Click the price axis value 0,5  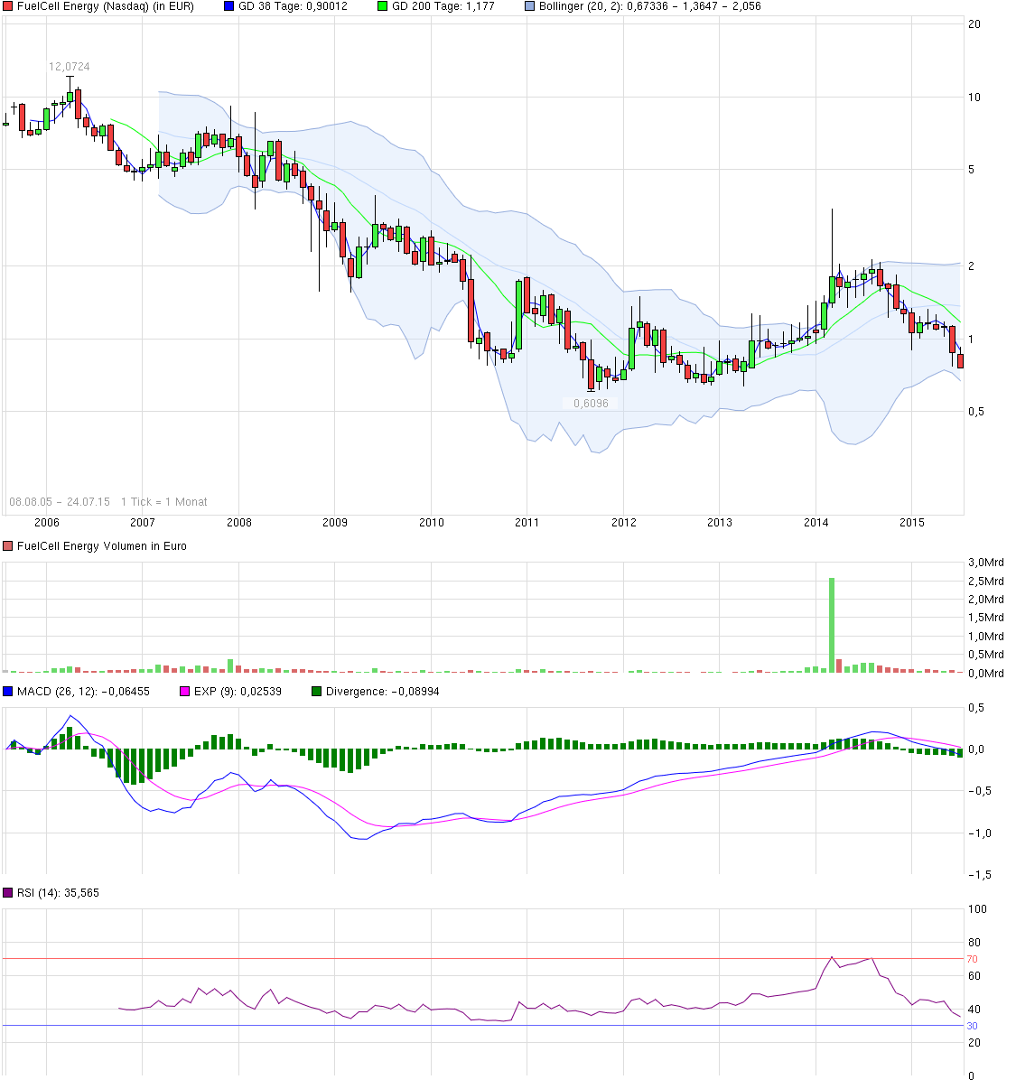(975, 412)
